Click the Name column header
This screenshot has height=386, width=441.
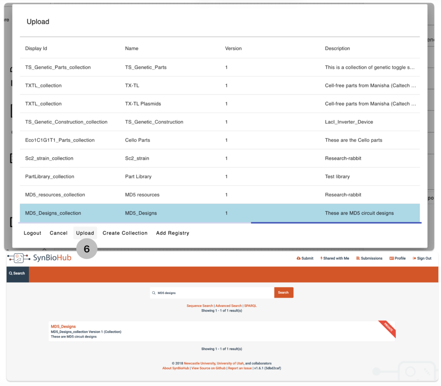pyautogui.click(x=132, y=48)
